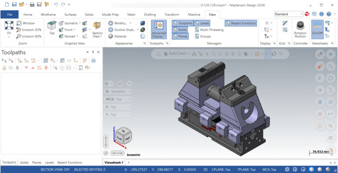
Task: Open the Standard interface combo box
Action: point(289,14)
